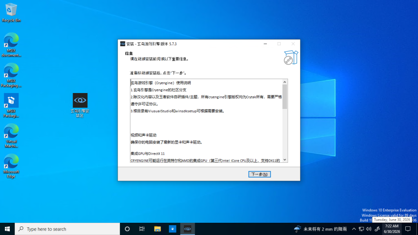Viewport: 418px width, 235px height.
Task: Click the setup box-and-disc icon
Action: (x=291, y=58)
